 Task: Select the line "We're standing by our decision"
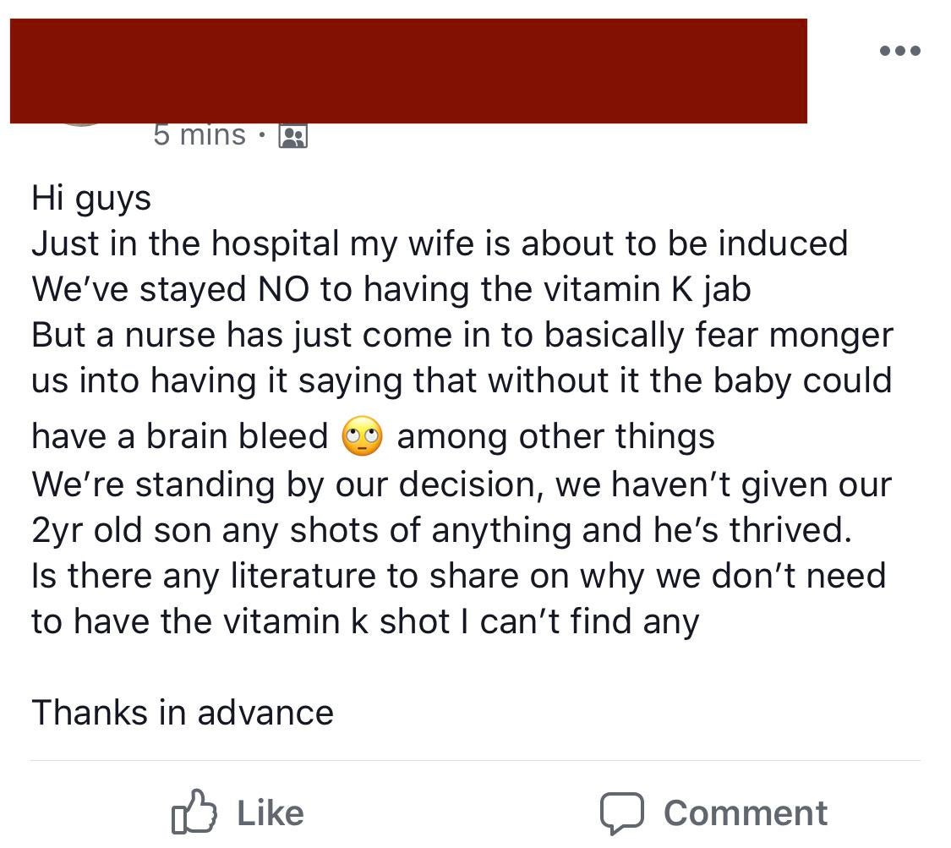click(462, 485)
